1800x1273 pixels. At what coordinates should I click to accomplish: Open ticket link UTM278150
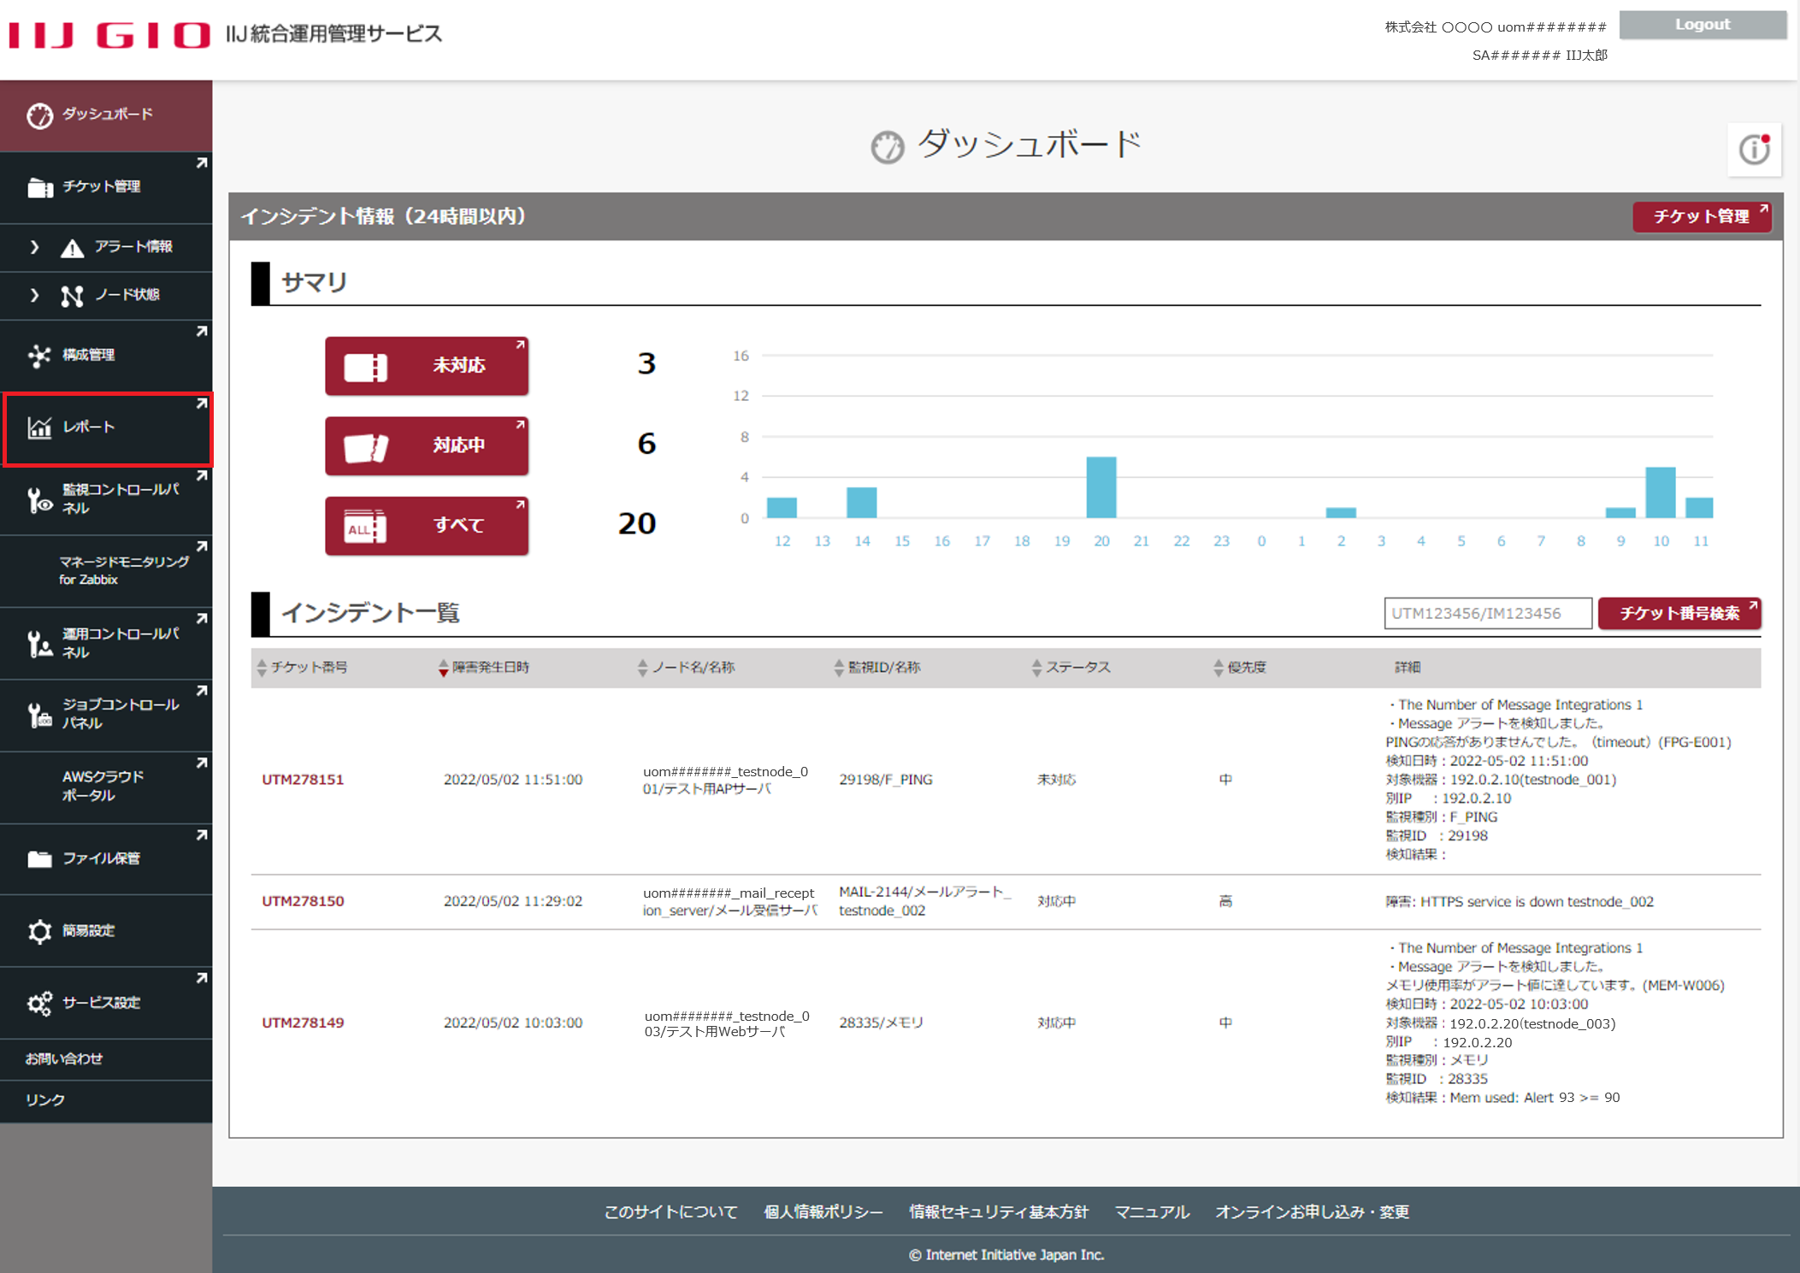tap(303, 901)
